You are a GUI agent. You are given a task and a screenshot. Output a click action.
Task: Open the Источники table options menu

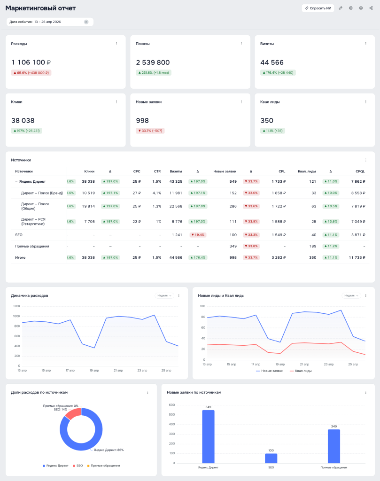click(365, 160)
